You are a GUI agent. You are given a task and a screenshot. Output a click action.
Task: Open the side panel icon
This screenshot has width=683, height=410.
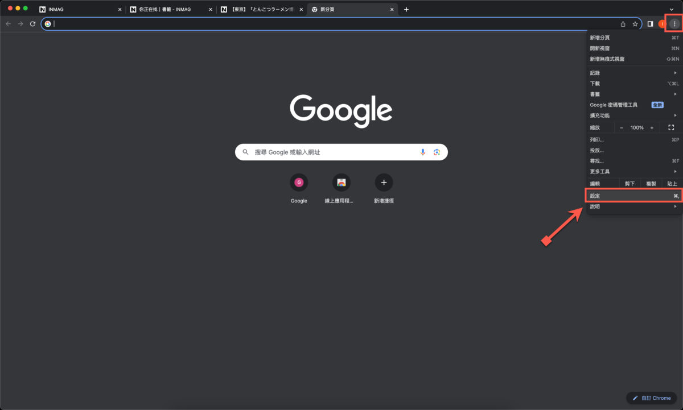650,24
